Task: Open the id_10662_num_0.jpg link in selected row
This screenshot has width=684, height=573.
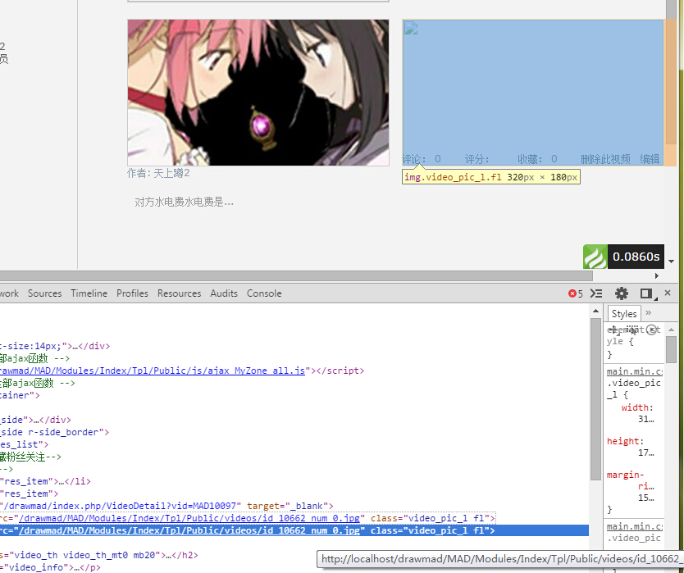Action: coord(189,530)
